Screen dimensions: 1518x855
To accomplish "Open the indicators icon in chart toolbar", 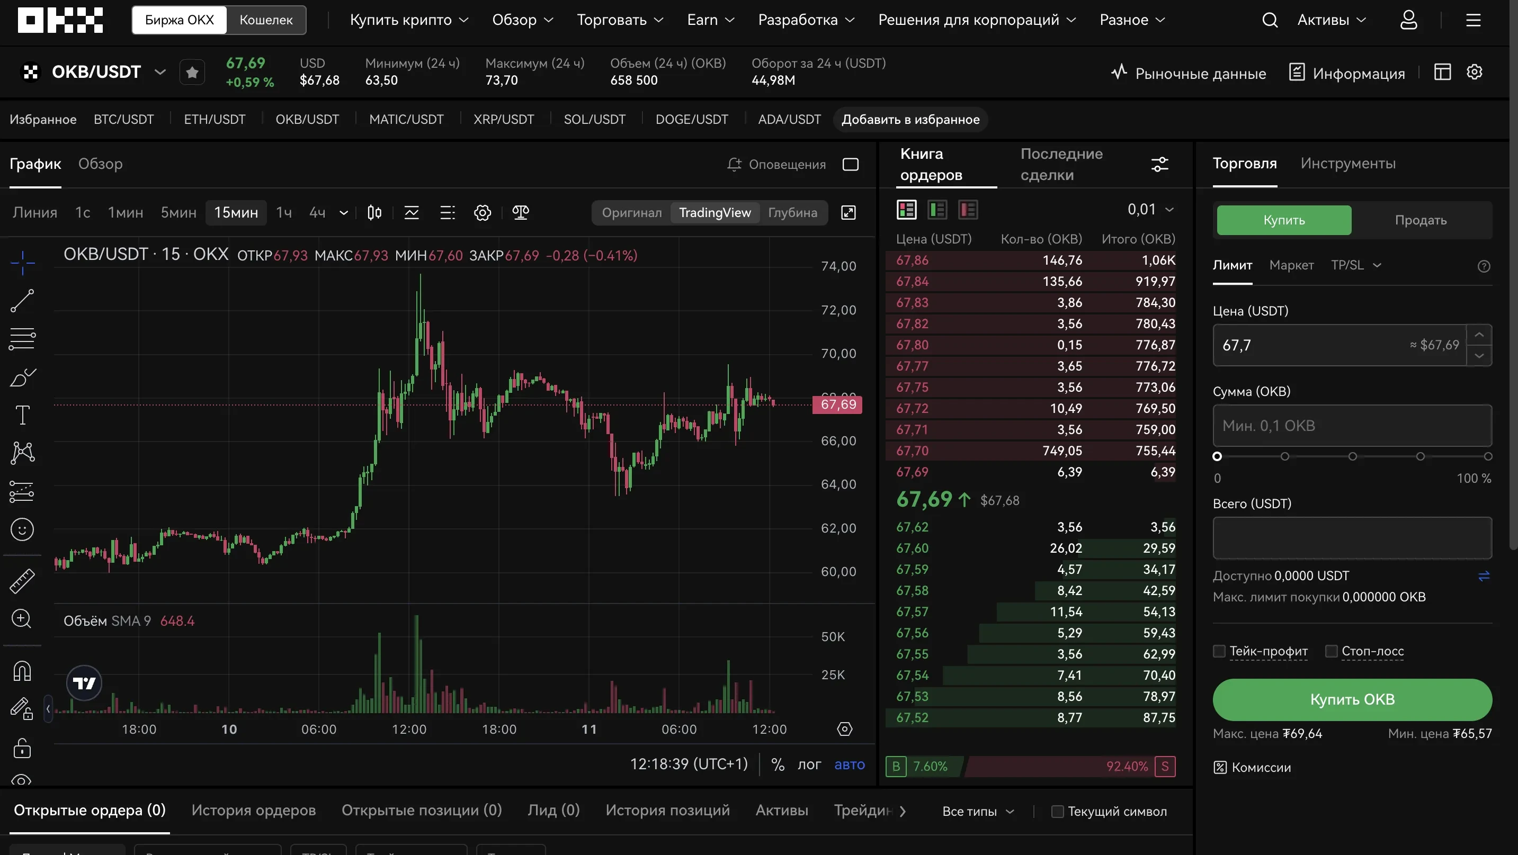I will click(412, 213).
